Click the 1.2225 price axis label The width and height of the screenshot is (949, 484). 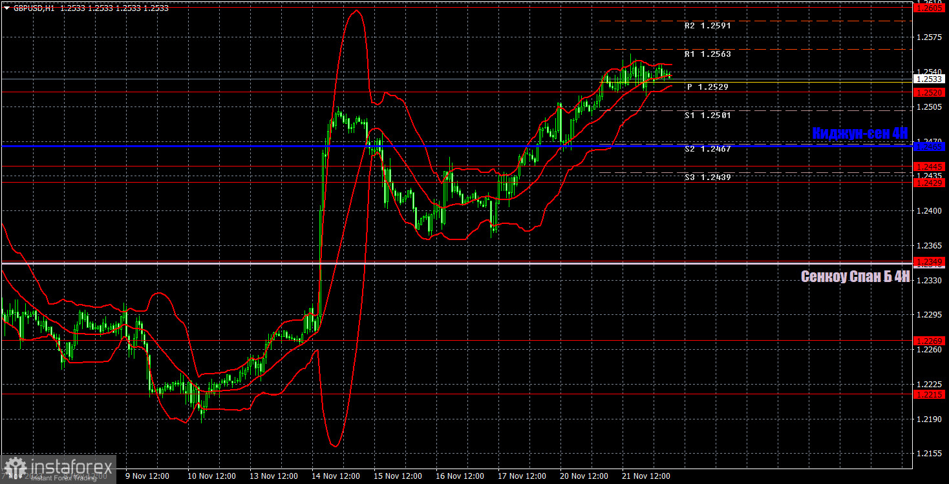(930, 385)
